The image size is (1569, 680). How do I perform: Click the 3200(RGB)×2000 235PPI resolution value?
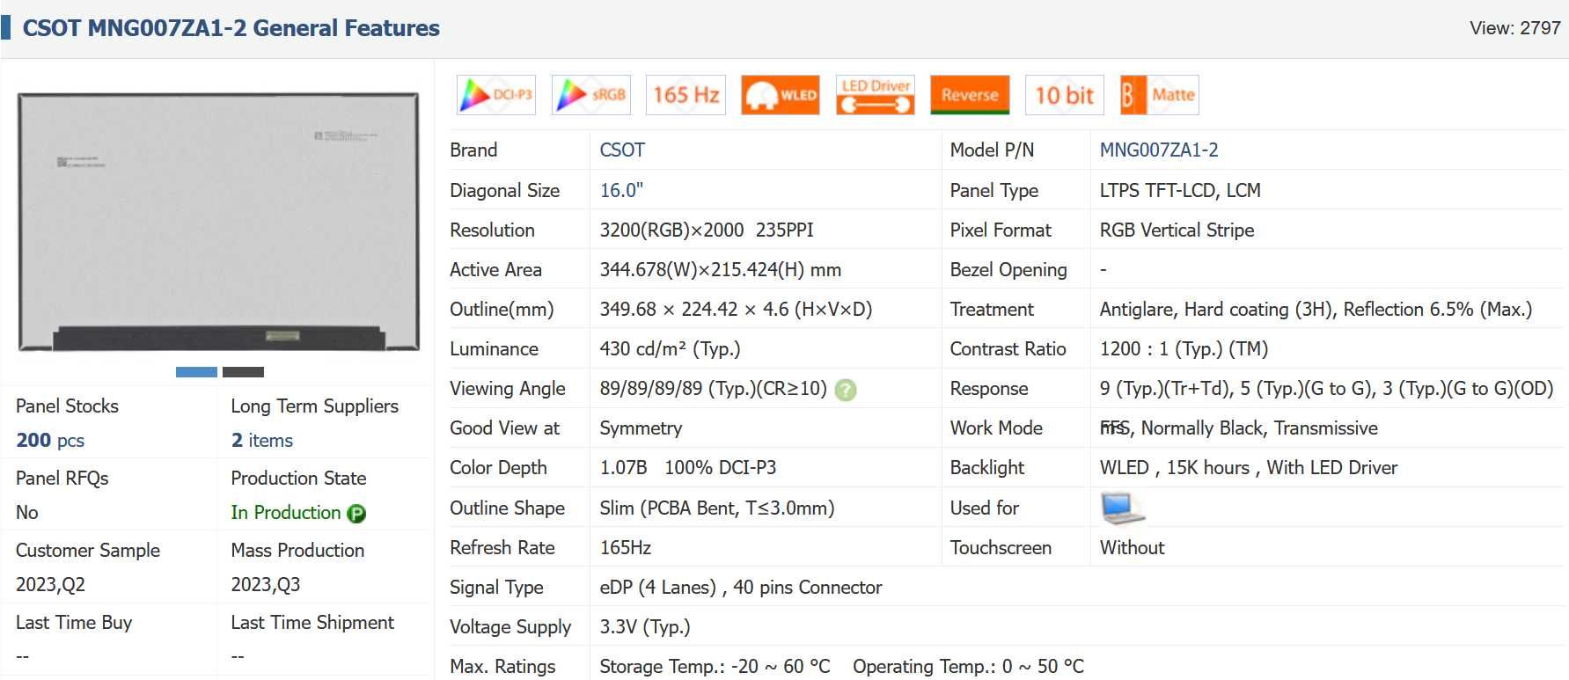click(707, 230)
